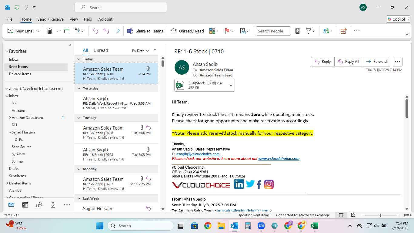
Task: Click the Archive icon in ribbon
Action: pyautogui.click(x=67, y=31)
